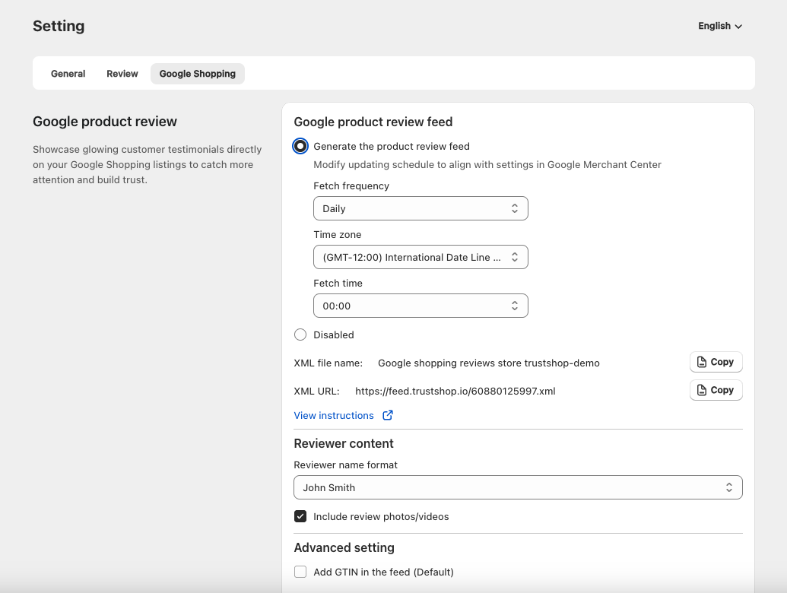Select the Disabled radio option
This screenshot has width=787, height=593.
(x=300, y=335)
